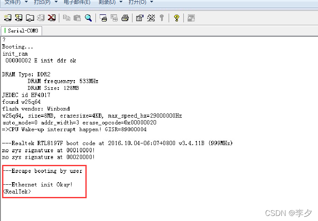The width and height of the screenshot is (318, 221).
Task: Click the w25q64 size=8MB erasesize line
Action: [x=92, y=116]
